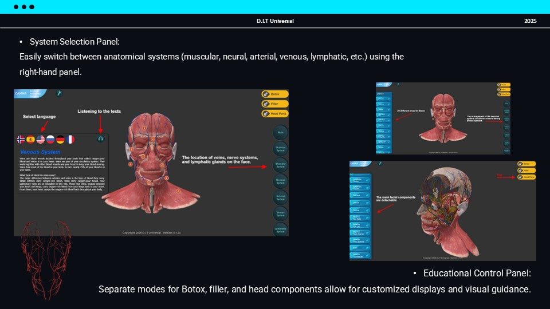Screen dimensions: 550x309
Task: Open the wrench settings icon in large screenshot
Action: pos(58,93)
